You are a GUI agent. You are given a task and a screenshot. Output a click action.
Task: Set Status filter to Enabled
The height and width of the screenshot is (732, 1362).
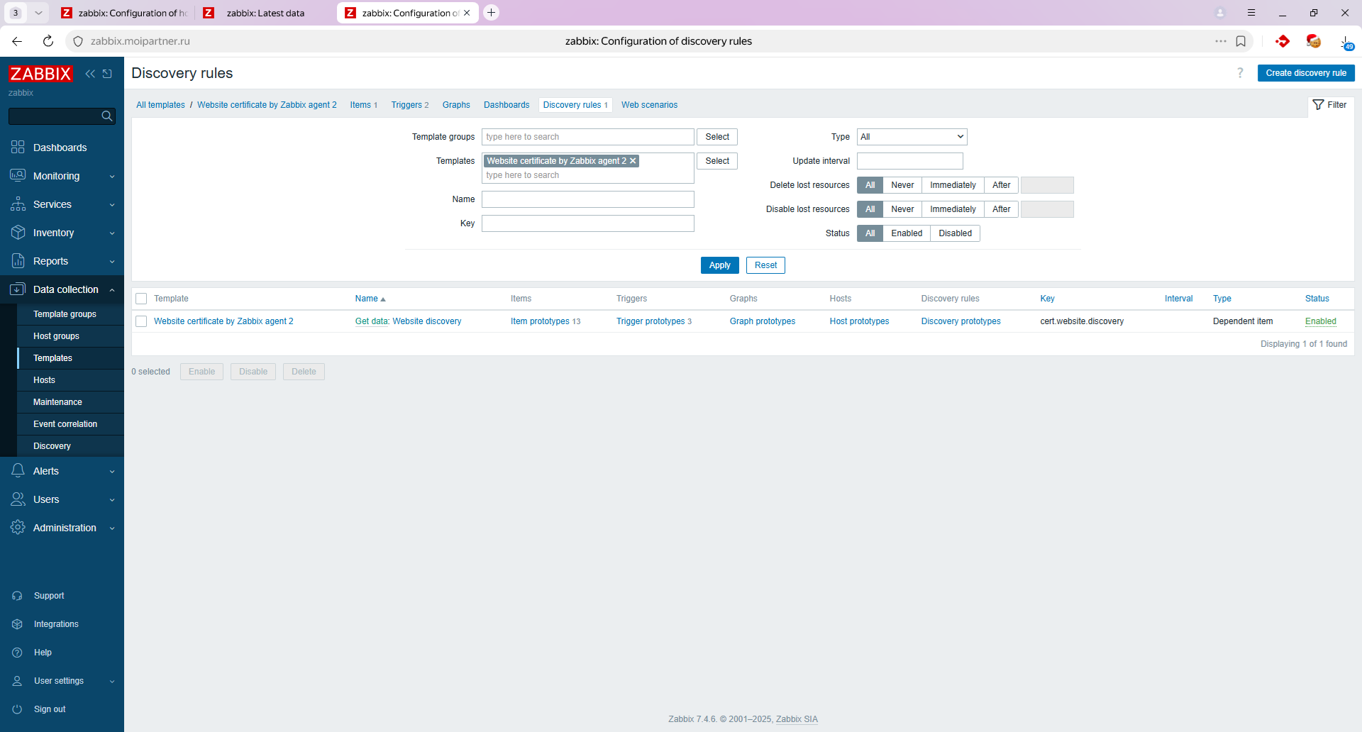coord(906,233)
